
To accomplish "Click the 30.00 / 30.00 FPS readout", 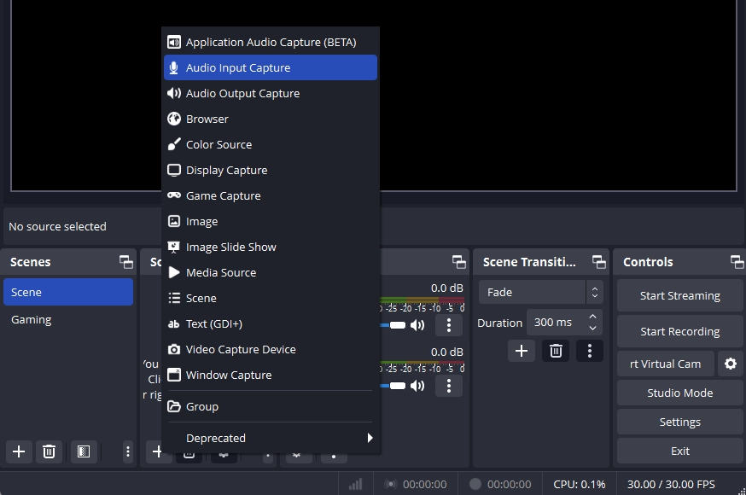I will coord(671,484).
